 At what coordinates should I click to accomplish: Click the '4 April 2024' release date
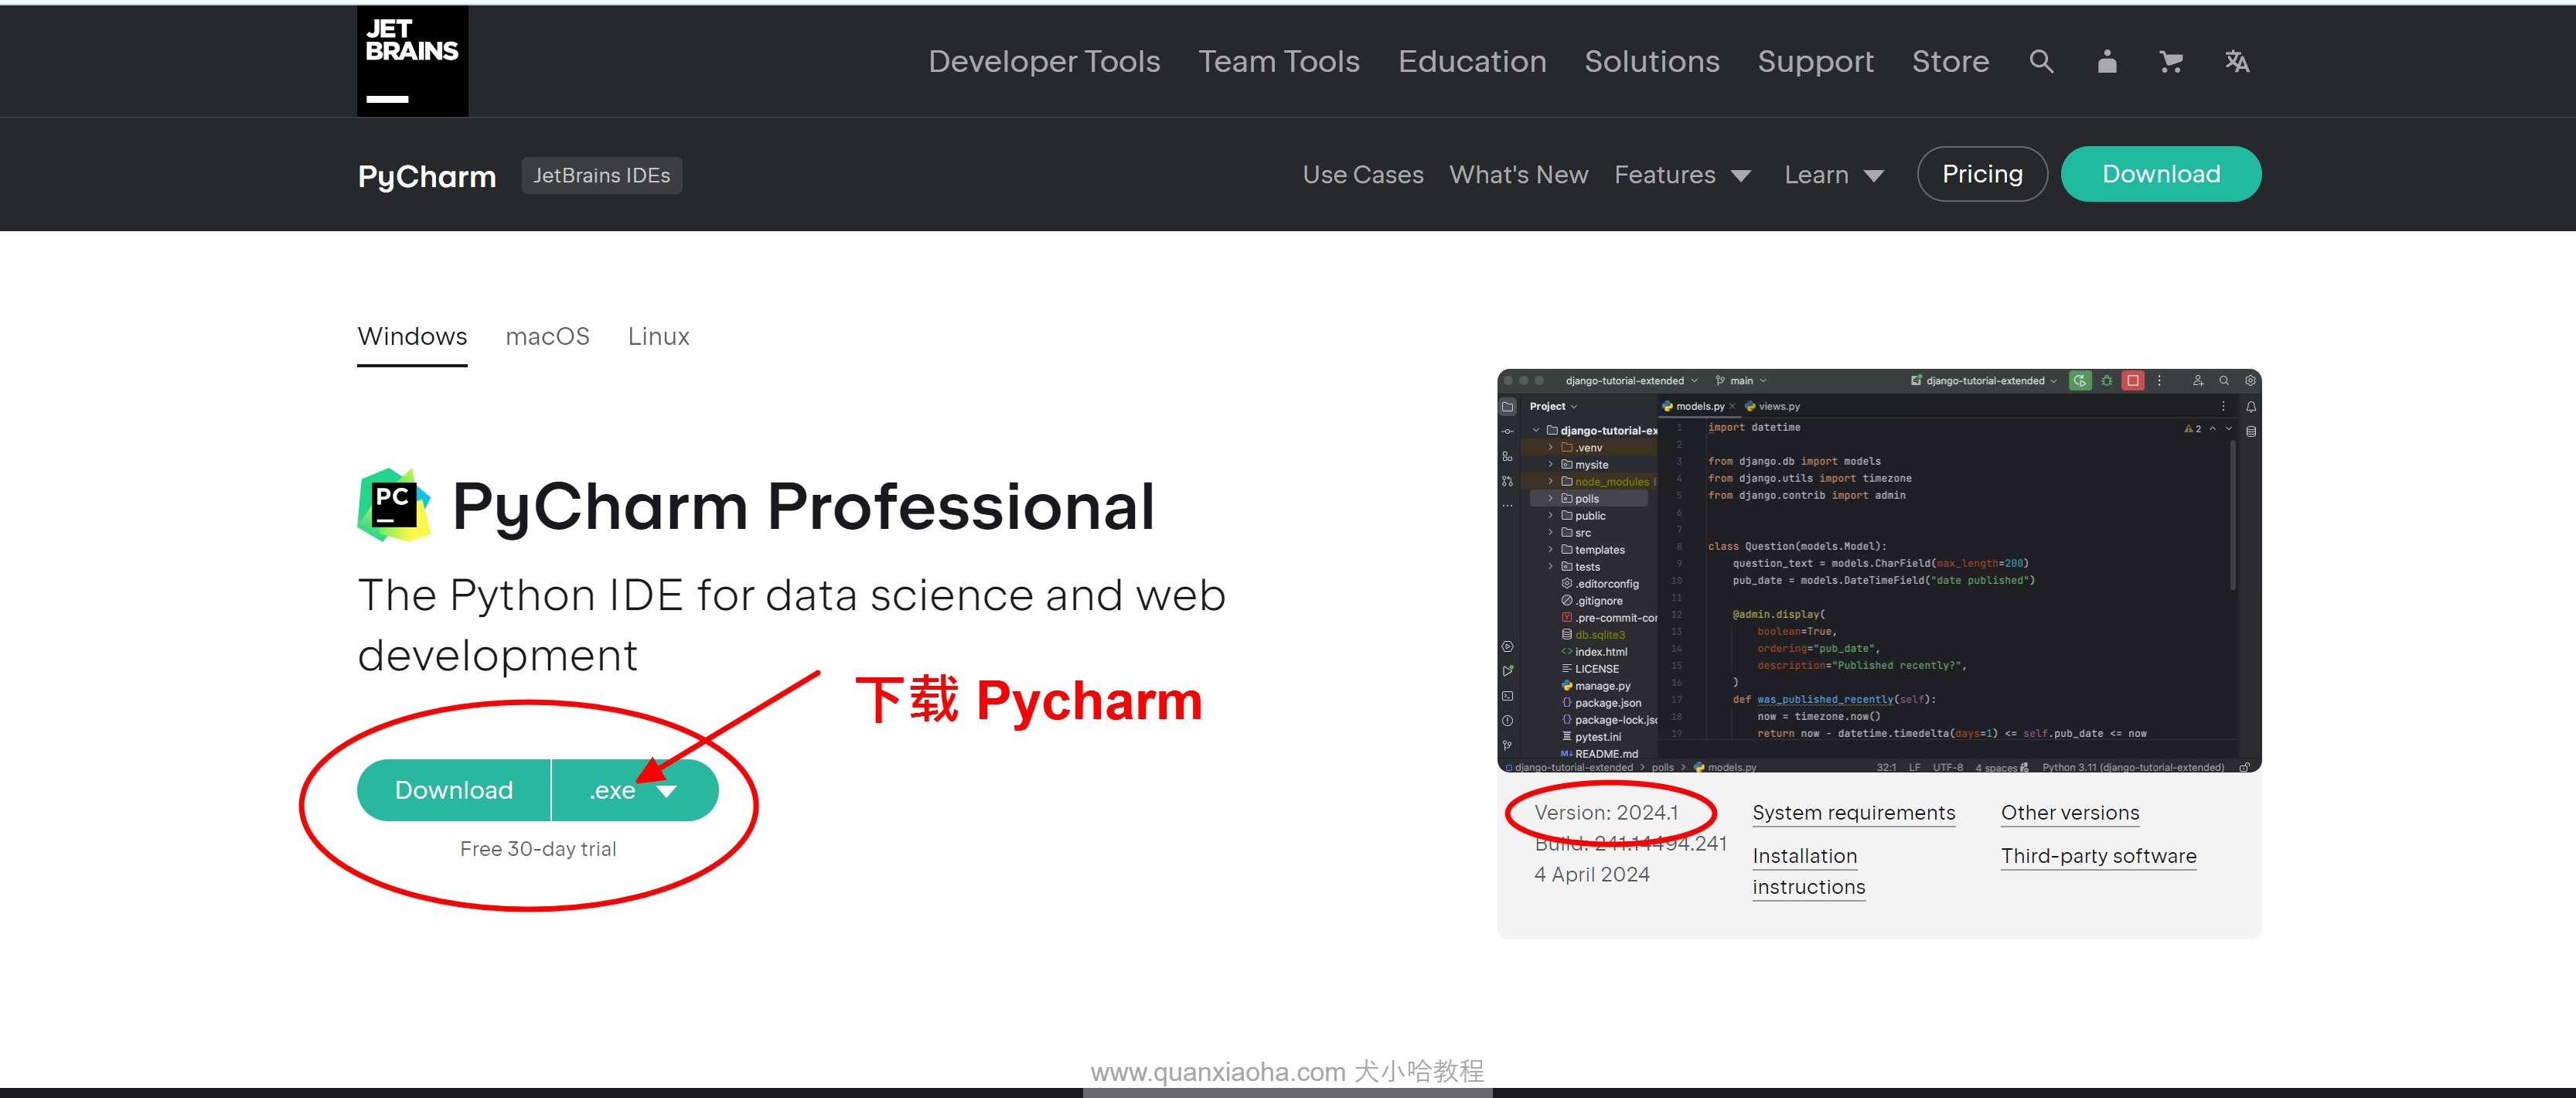(1591, 874)
